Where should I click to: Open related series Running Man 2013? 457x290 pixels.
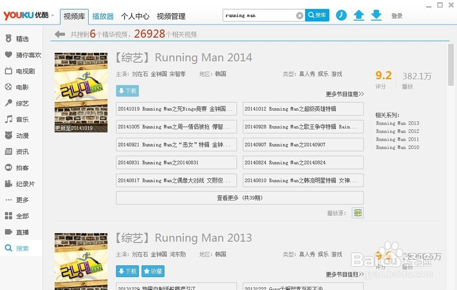point(398,123)
